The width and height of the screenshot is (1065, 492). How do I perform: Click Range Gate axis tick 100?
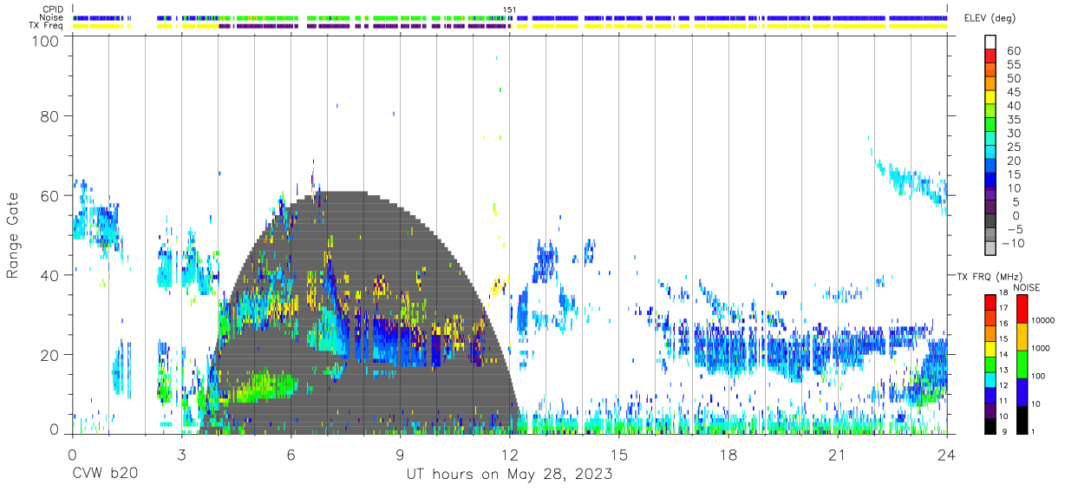[x=46, y=41]
